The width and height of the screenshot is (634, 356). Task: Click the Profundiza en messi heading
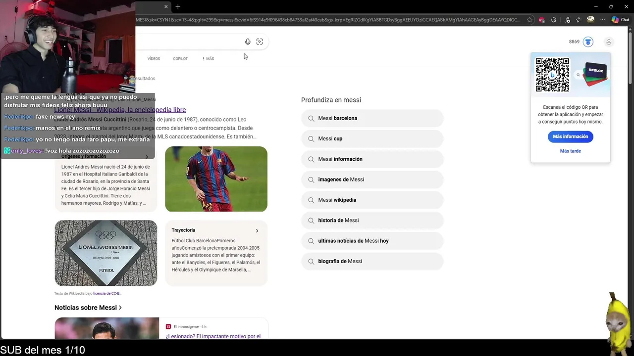click(x=331, y=100)
